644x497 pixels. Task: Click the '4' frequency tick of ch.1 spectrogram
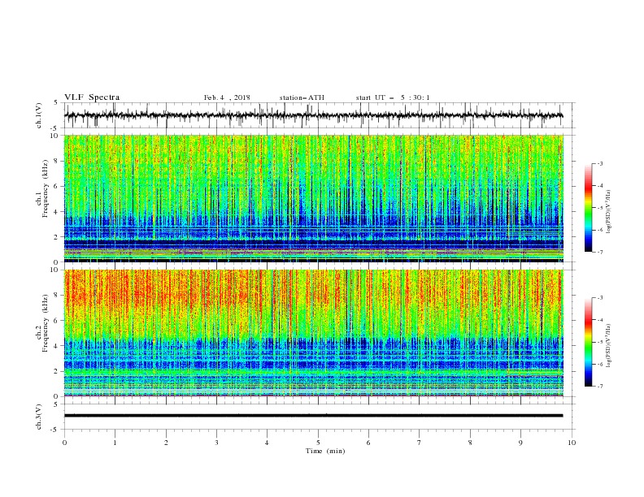(x=57, y=212)
